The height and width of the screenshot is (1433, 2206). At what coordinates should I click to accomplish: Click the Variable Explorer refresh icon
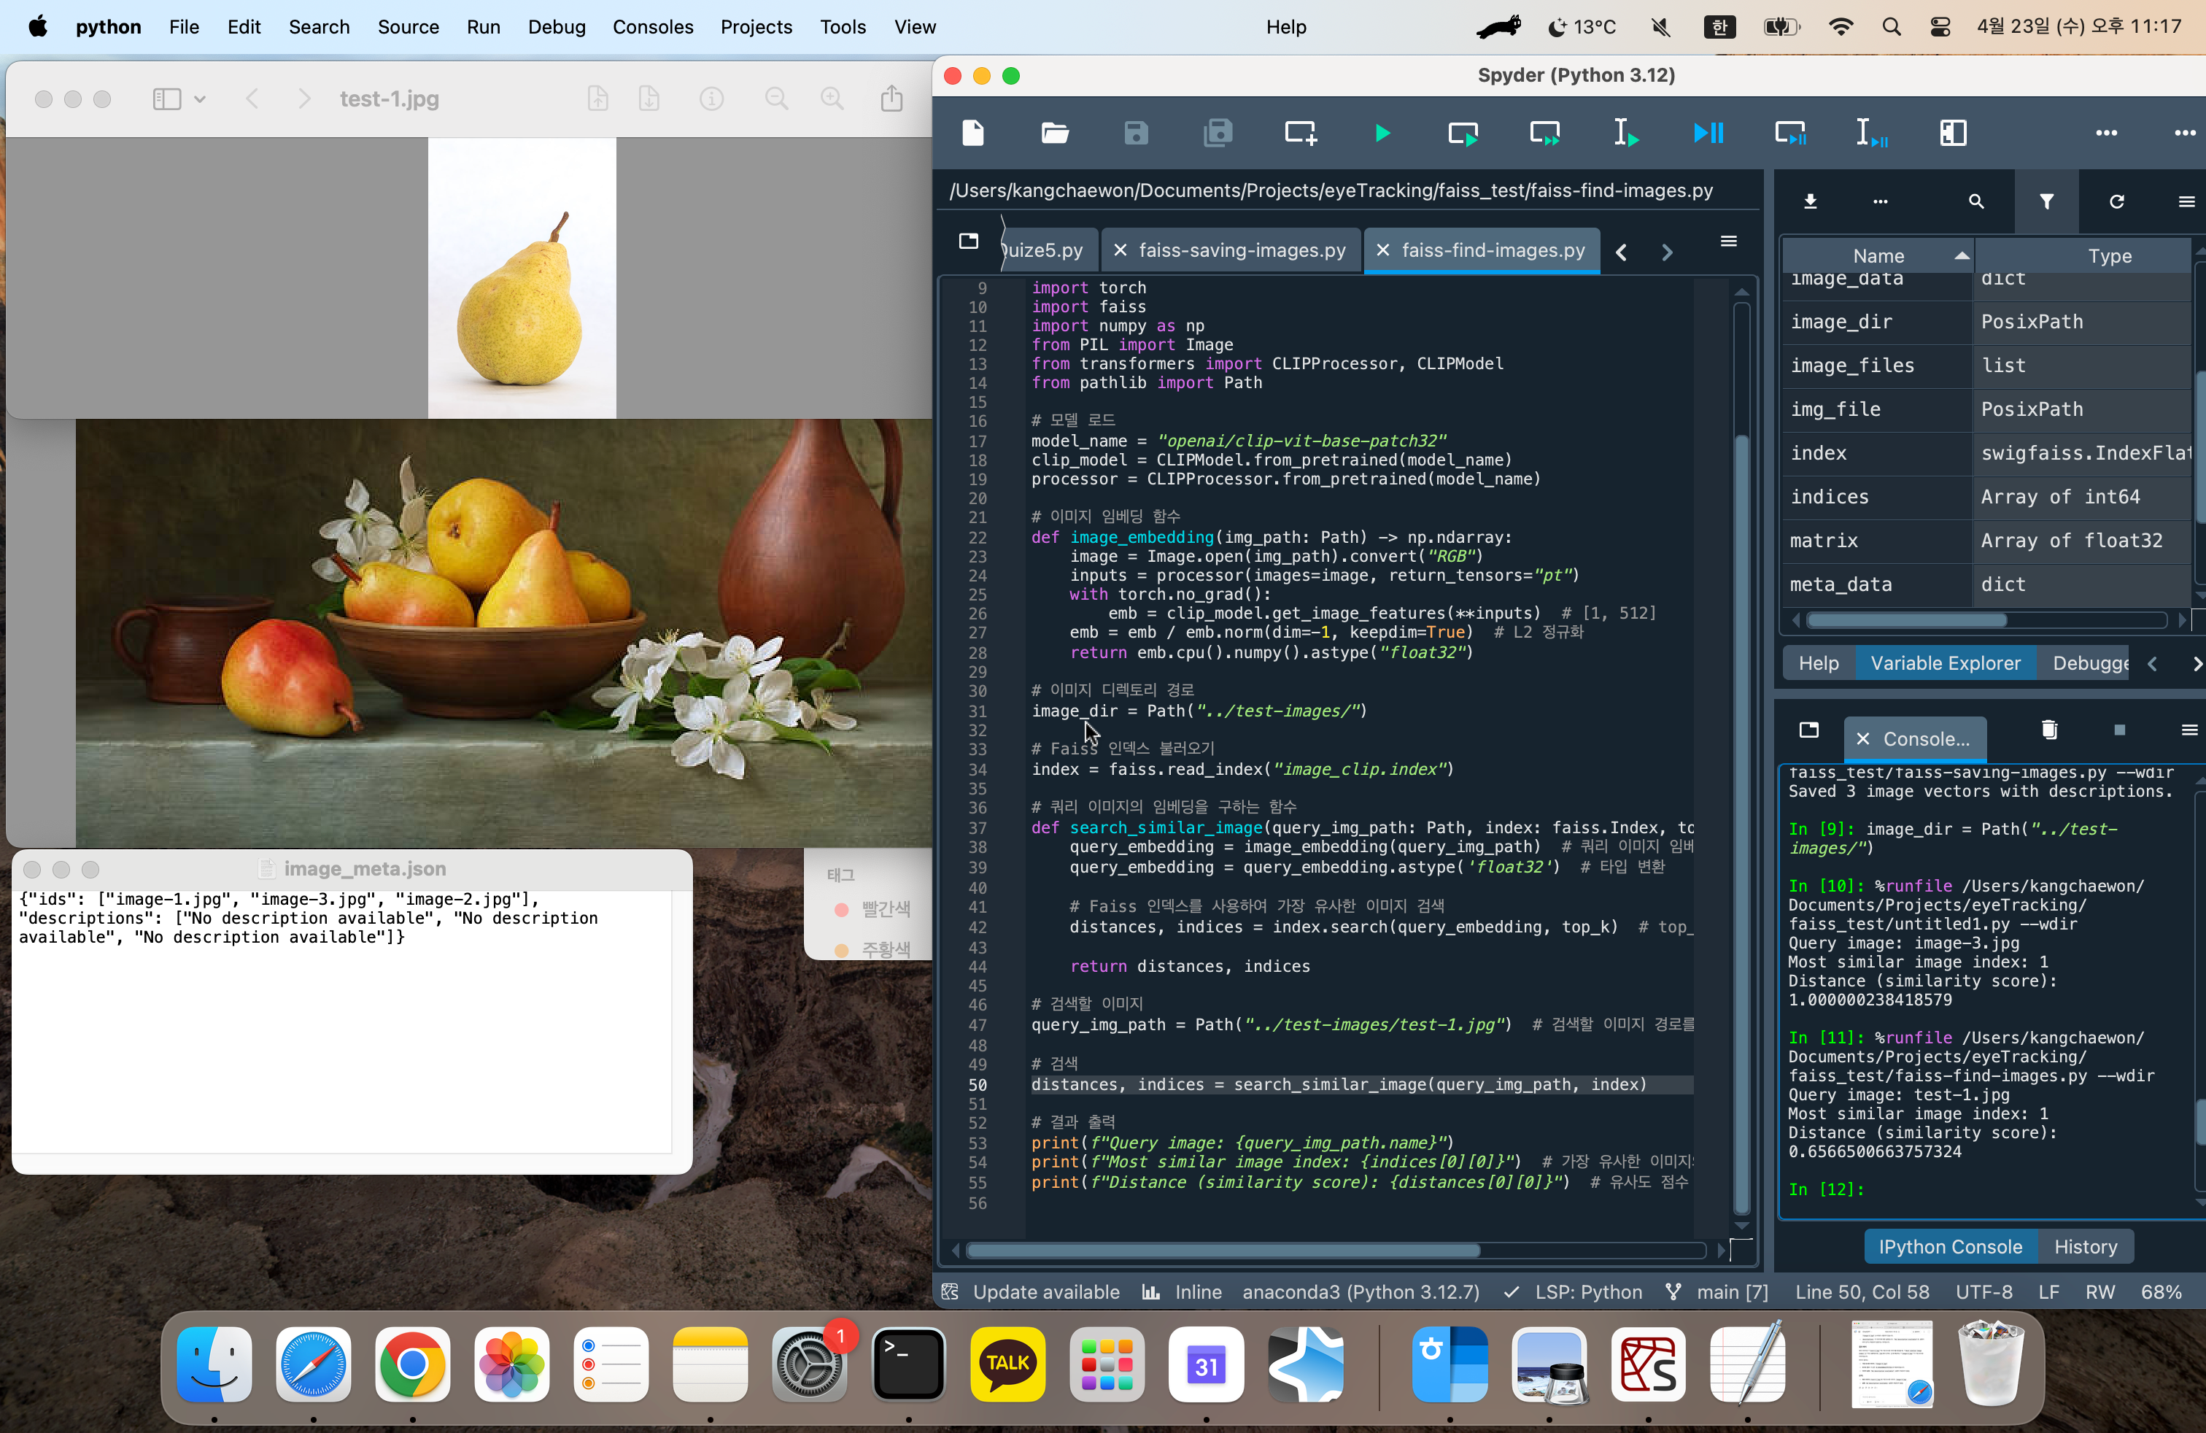tap(2116, 202)
